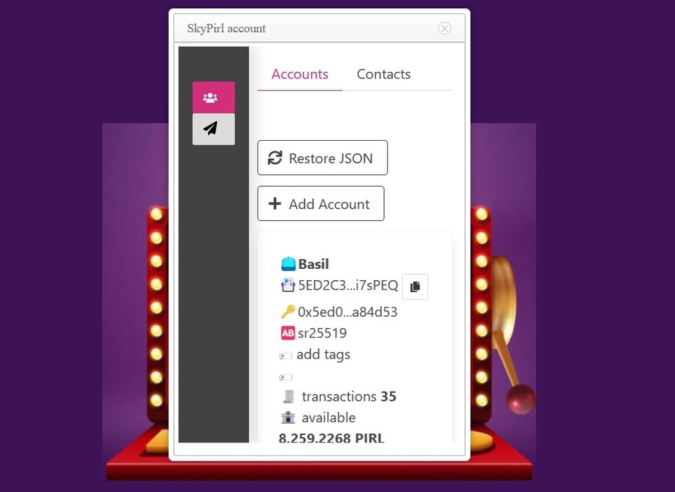The width and height of the screenshot is (675, 492).
Task: Click the identicon next to 5ED2C3 address
Action: click(x=288, y=285)
